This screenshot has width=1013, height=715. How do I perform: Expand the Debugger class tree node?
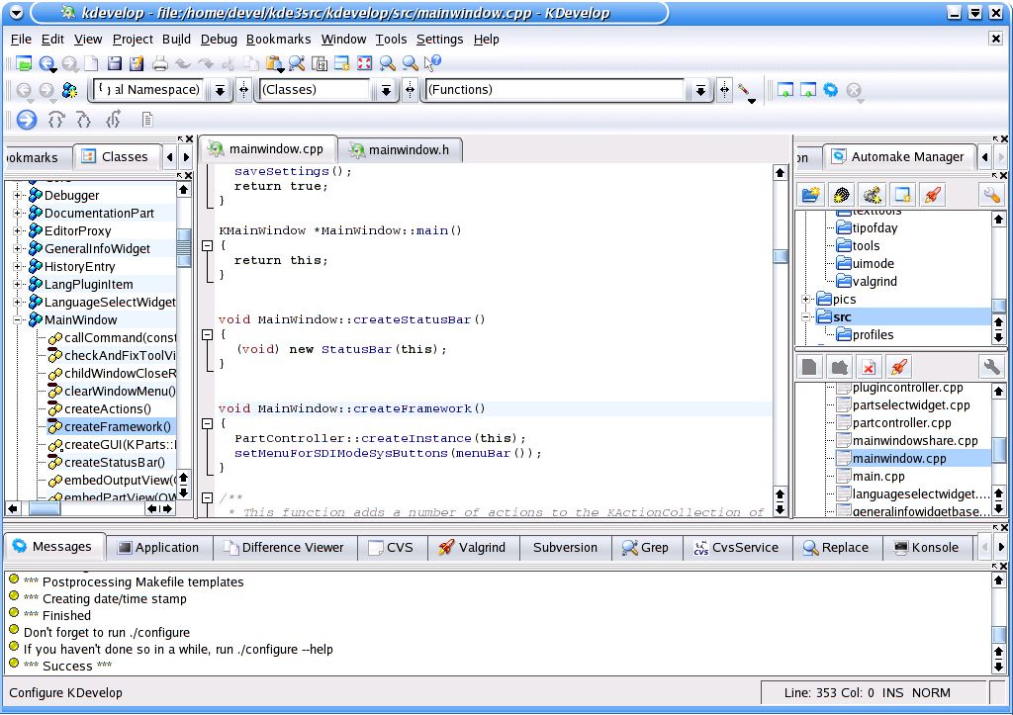pos(18,195)
